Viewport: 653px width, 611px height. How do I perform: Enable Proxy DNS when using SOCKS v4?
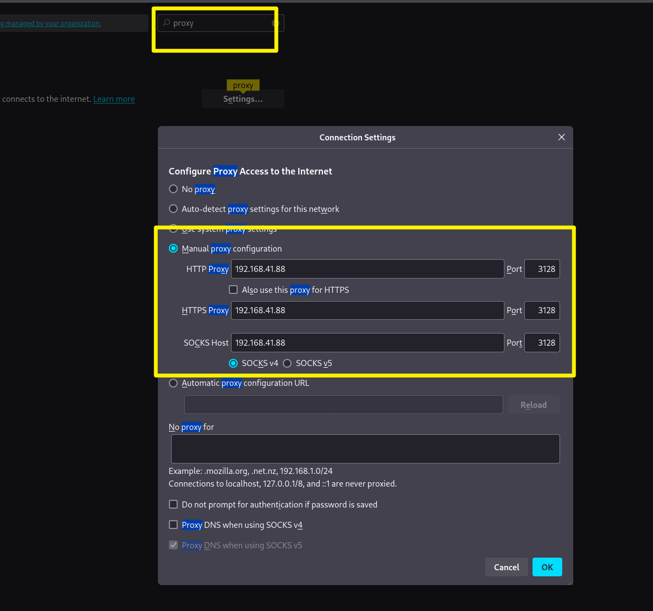point(173,525)
